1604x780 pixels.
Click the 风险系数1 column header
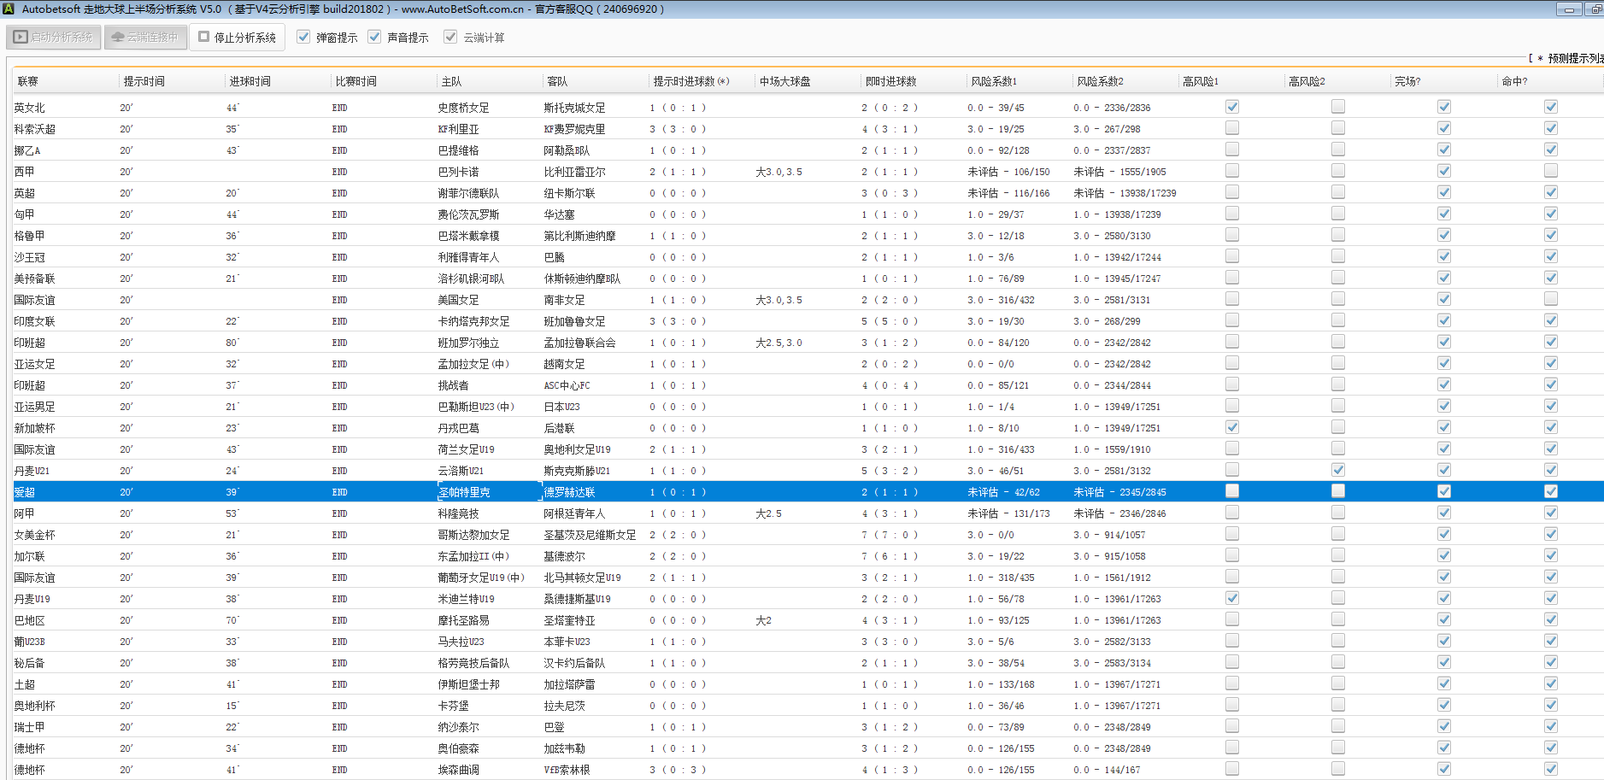[994, 81]
